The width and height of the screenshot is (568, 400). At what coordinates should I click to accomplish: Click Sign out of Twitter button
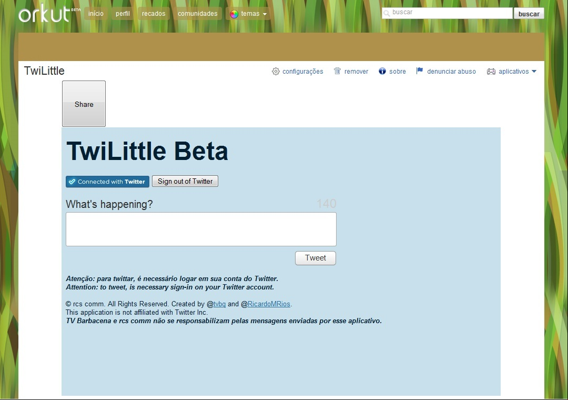tap(185, 182)
